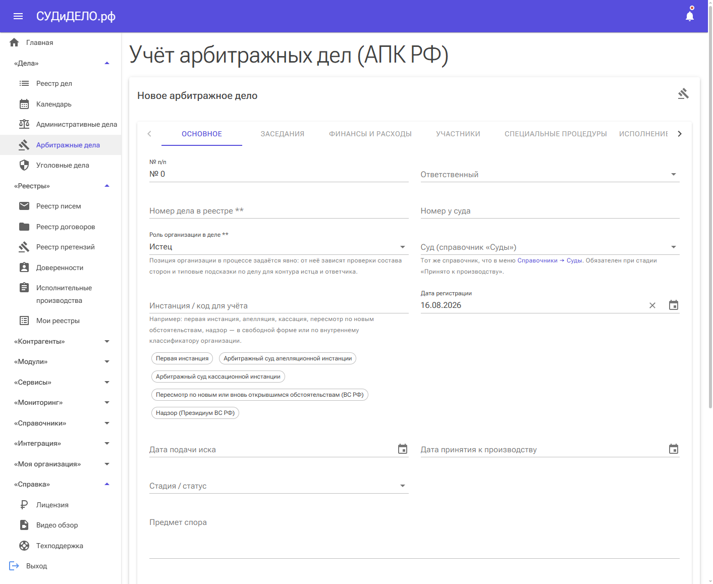Open the Роль организации dropdown

point(279,247)
